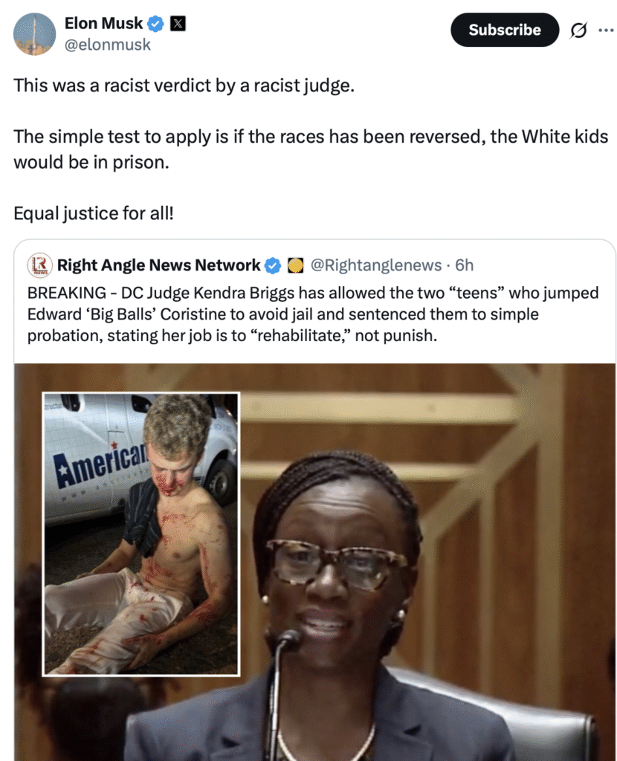This screenshot has height=761, width=617.
Task: Open the inset photo of injured man
Action: tap(141, 534)
